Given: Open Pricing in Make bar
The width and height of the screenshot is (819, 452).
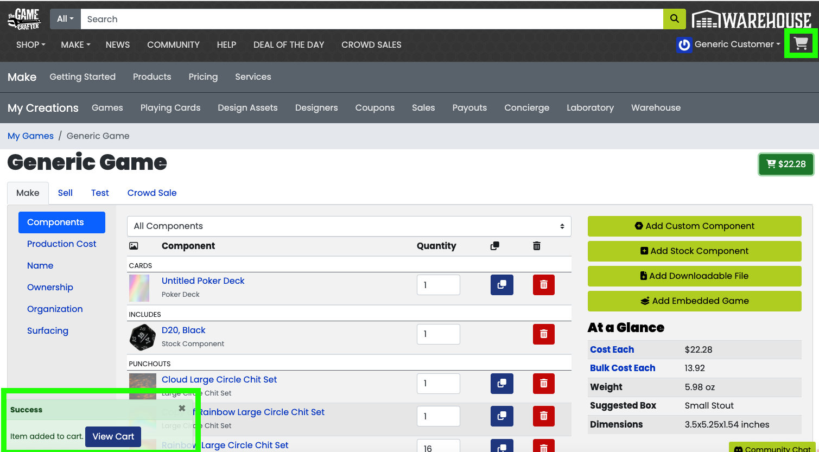Looking at the screenshot, I should click(x=203, y=77).
